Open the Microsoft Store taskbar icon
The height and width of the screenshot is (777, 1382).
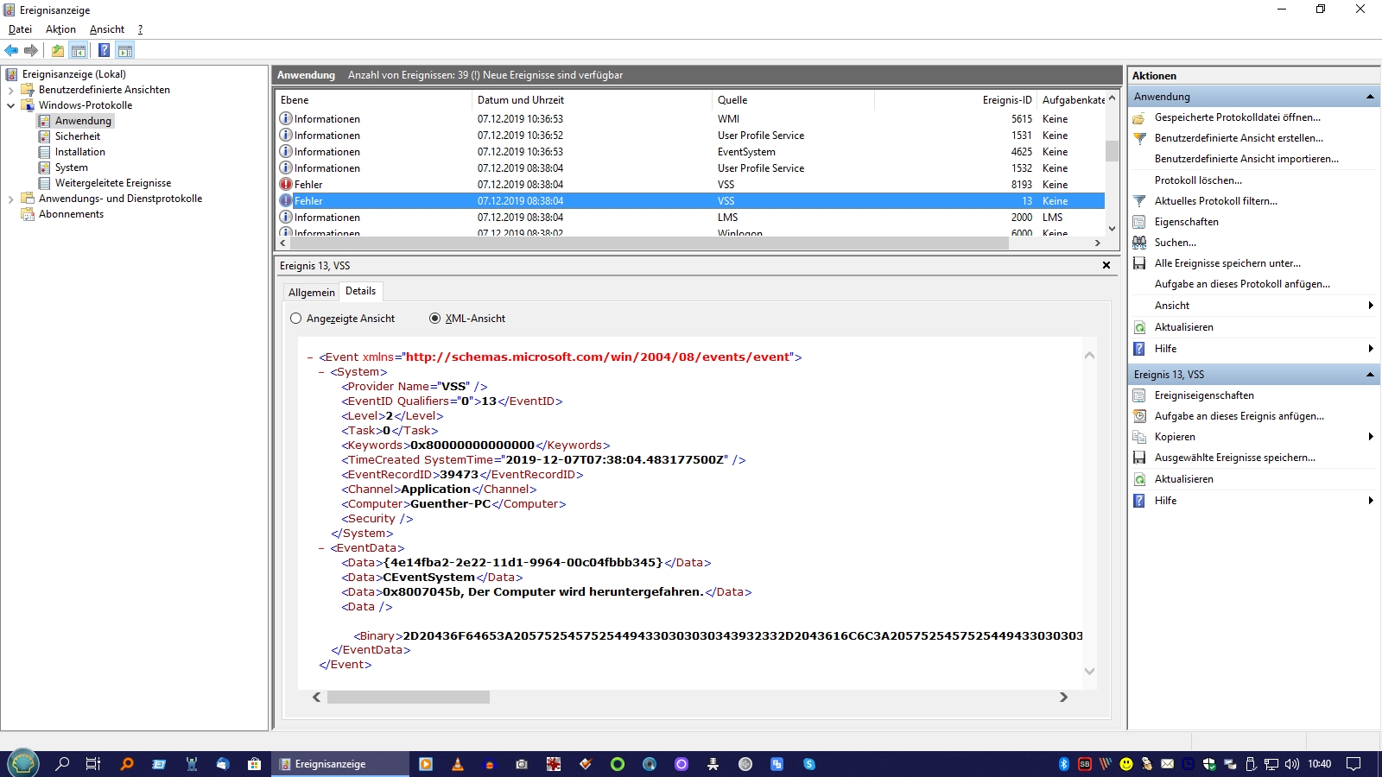(254, 764)
